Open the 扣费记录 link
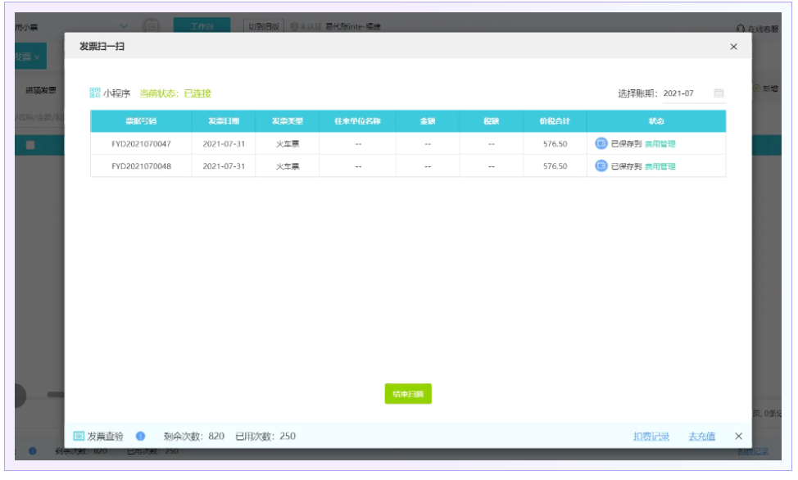 651,437
